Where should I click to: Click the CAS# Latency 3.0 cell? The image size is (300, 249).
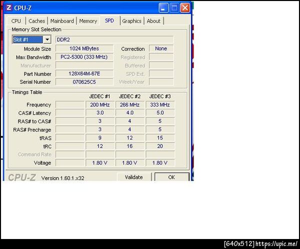pos(100,113)
